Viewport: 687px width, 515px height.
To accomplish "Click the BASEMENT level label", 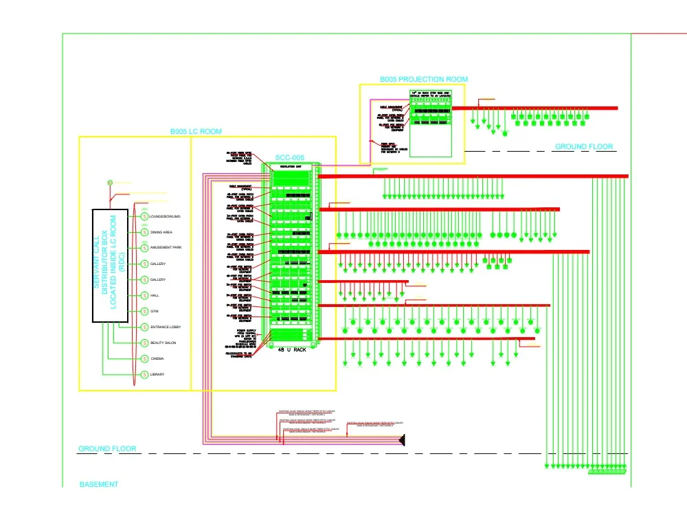I will pos(99,485).
